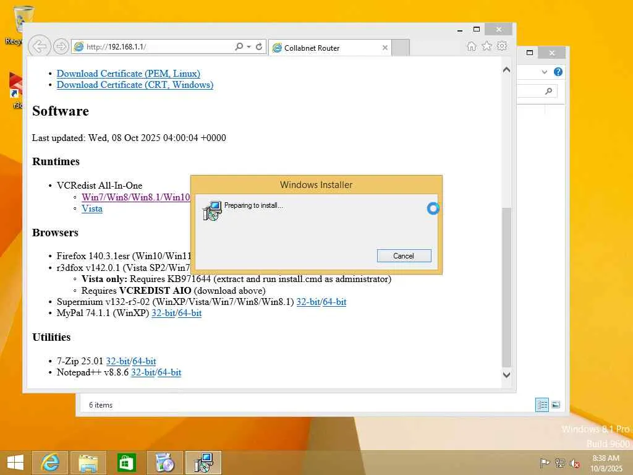Click the muted volume tray icon

point(575,463)
